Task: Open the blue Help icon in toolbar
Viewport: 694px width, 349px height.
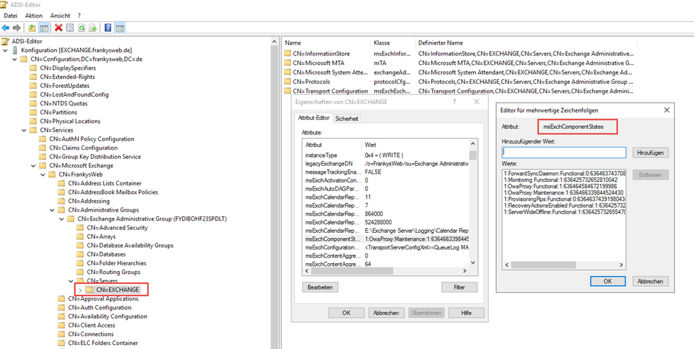Action: click(x=108, y=28)
